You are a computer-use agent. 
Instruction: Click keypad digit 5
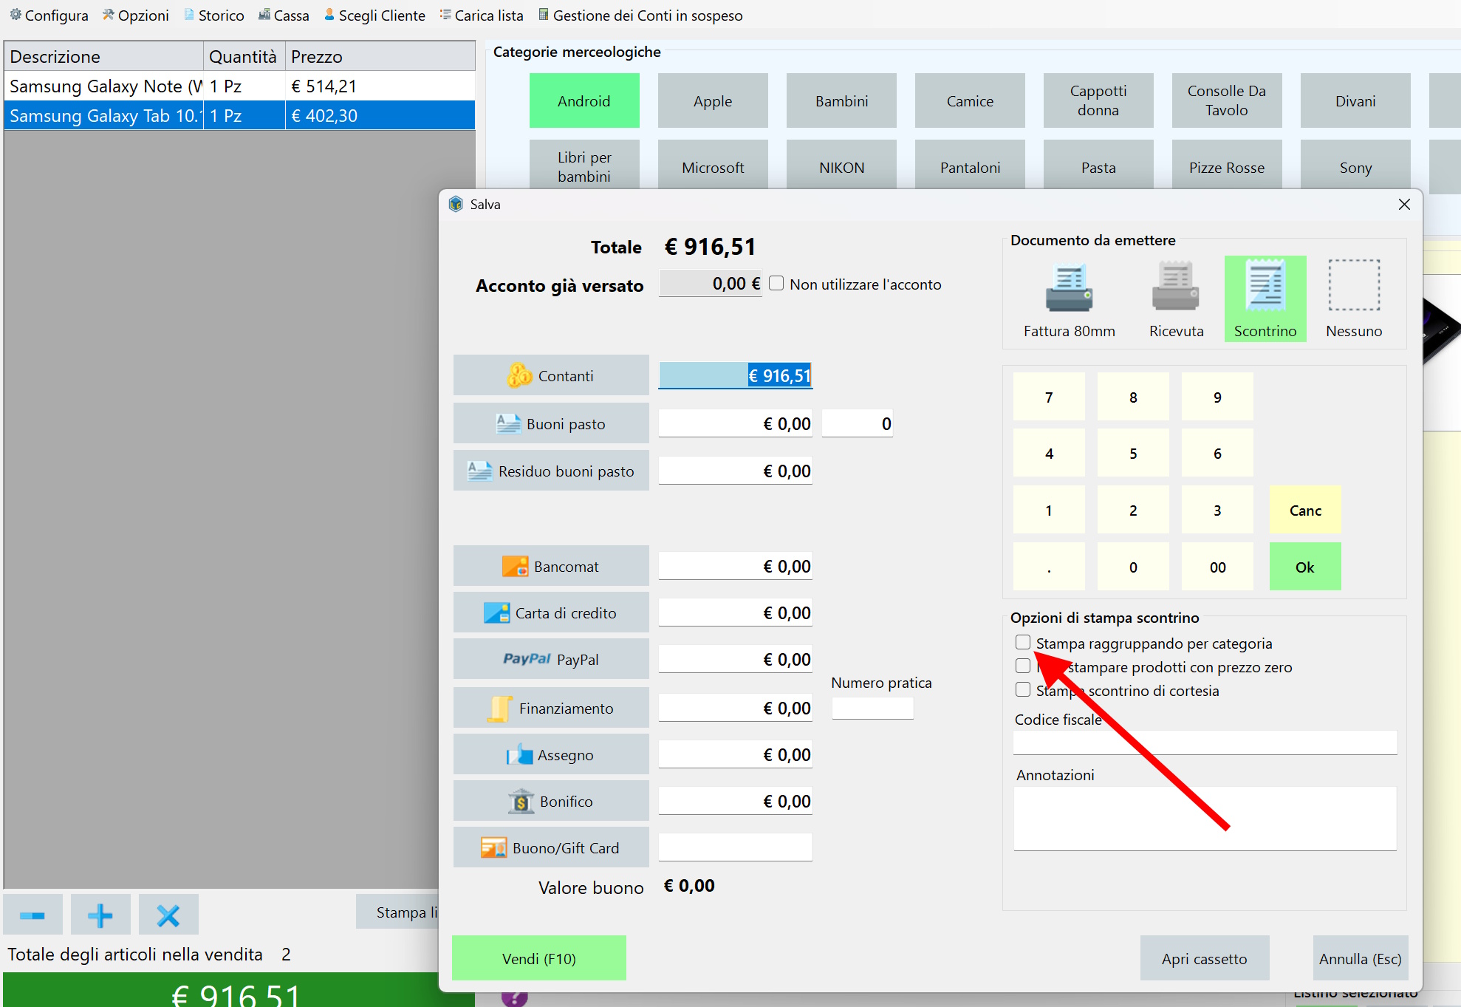coord(1133,454)
